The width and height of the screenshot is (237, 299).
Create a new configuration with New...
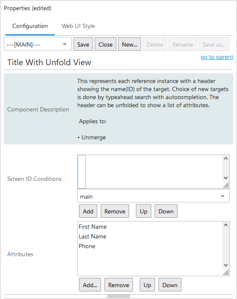click(130, 44)
